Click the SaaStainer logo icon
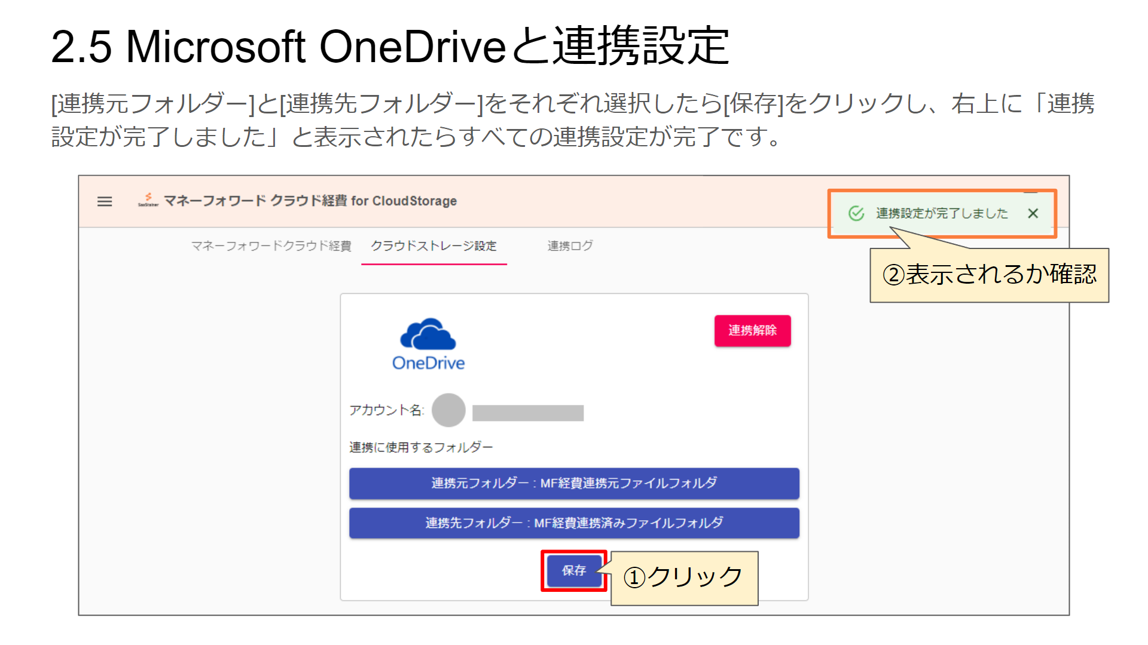Screen dimensions: 1148x645 (148, 200)
